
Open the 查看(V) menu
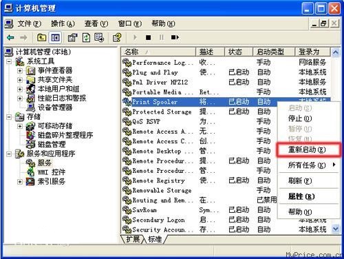(x=96, y=23)
